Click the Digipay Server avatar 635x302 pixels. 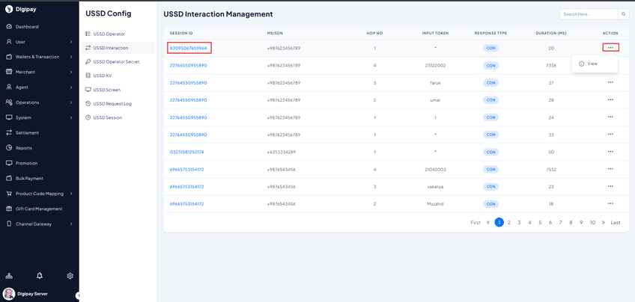point(8,294)
